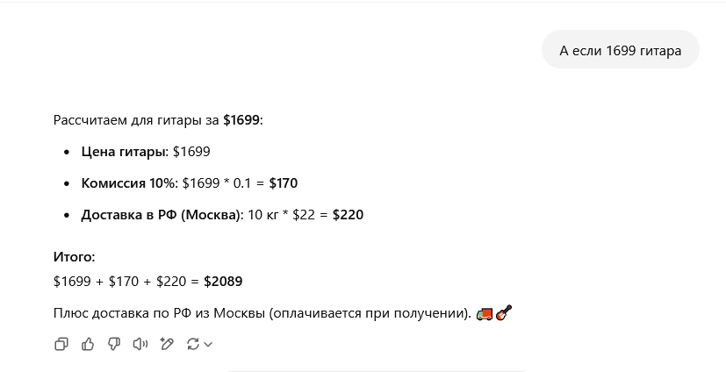Click the intro line "Рассчитаем для гитары за"

pyautogui.click(x=136, y=120)
